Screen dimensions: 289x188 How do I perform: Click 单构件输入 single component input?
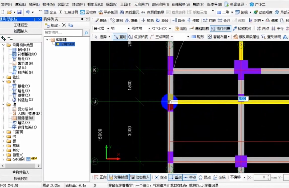pyautogui.click(x=21, y=172)
